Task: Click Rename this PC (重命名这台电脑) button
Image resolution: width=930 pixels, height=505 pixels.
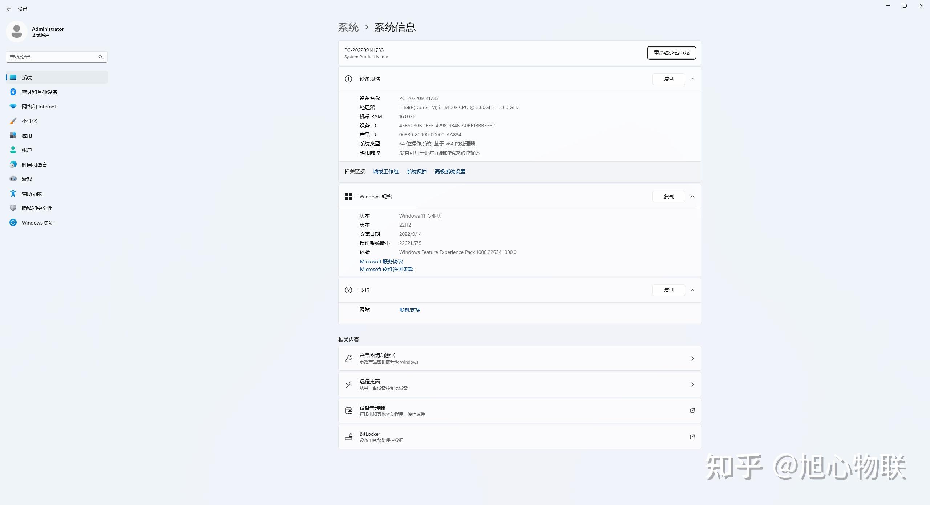Action: pos(671,53)
